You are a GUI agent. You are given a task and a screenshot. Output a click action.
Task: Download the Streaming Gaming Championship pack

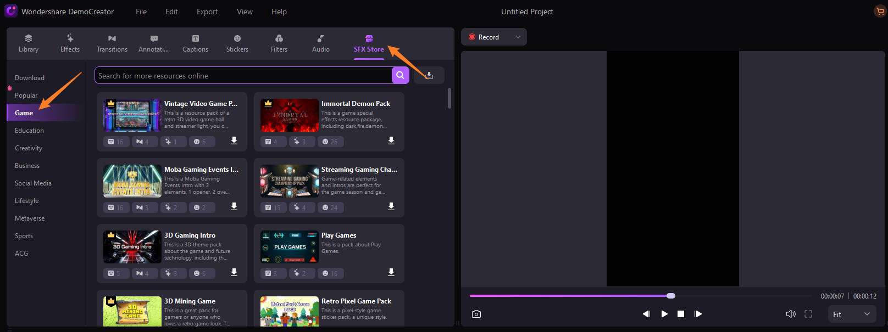(391, 207)
